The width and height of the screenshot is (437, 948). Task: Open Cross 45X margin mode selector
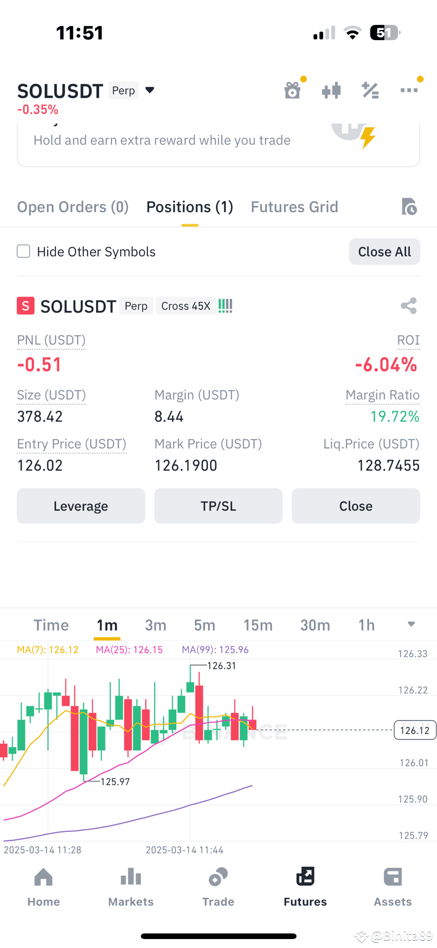(186, 306)
